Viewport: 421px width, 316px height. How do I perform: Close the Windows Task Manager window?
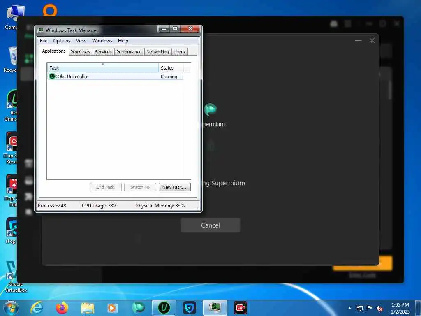coord(190,28)
